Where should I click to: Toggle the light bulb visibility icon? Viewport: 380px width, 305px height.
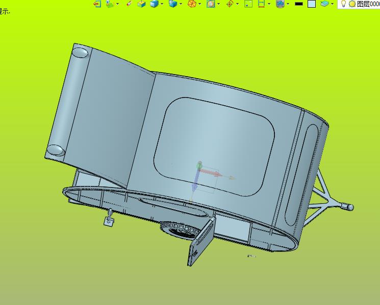click(343, 4)
